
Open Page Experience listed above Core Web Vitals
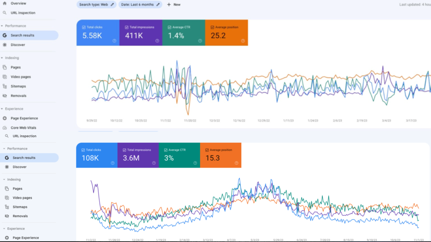pos(24,118)
